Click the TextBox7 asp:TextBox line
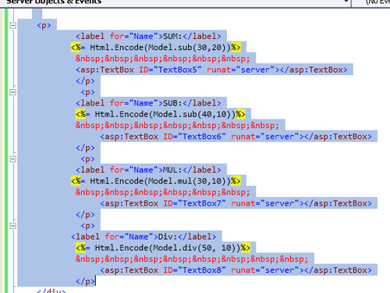 [236, 203]
